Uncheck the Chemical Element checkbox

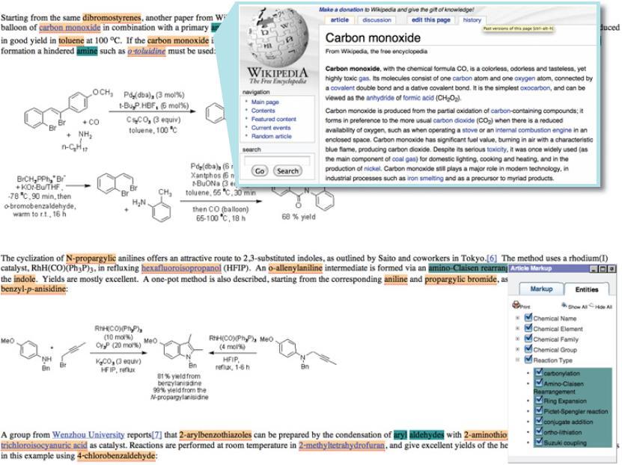pos(528,328)
